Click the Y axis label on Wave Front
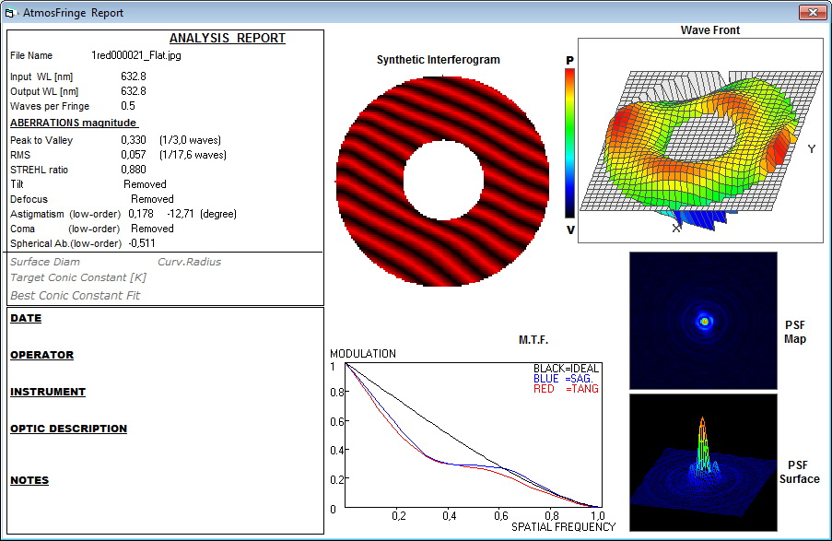 click(812, 149)
